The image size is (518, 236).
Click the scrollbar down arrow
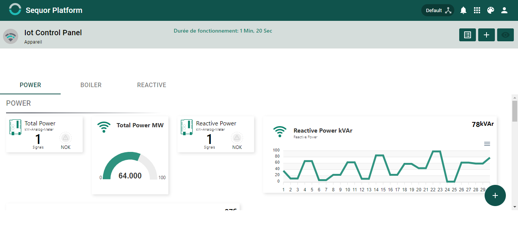click(515, 206)
